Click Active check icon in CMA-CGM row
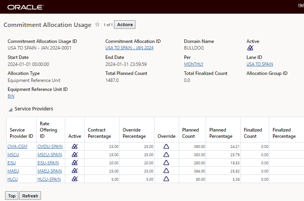This screenshot has height=201, width=304. pos(75,146)
